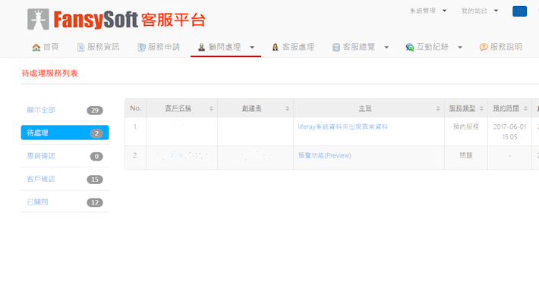Expand the 顧問處理 dropdown arrow

[252, 48]
